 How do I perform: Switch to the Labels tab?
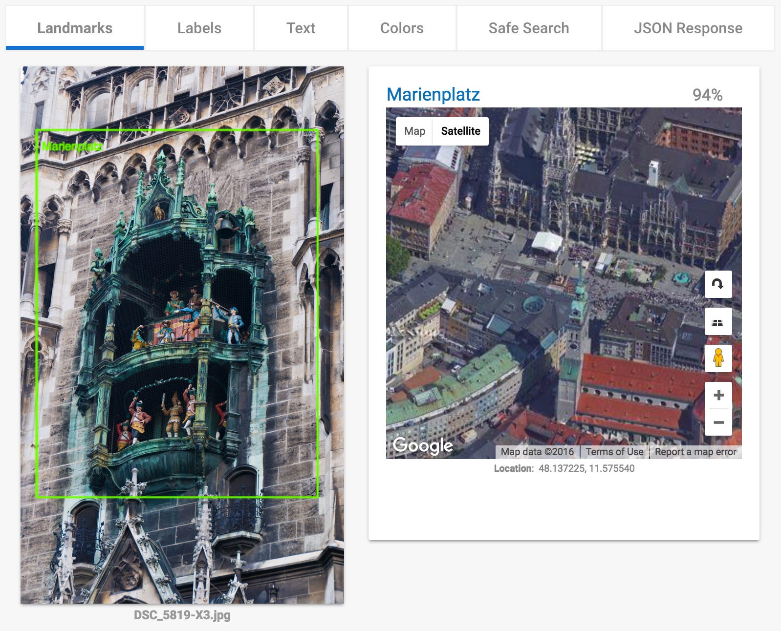coord(199,28)
